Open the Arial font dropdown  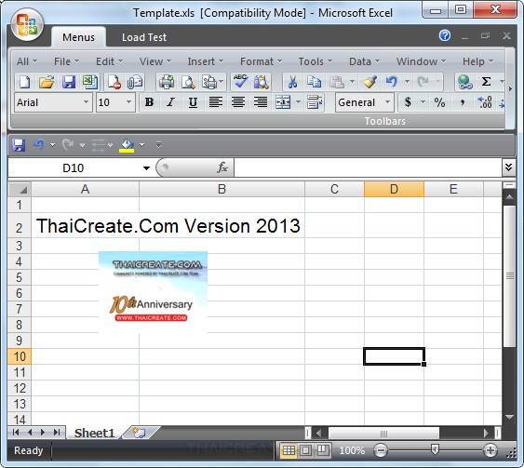pyautogui.click(x=86, y=102)
